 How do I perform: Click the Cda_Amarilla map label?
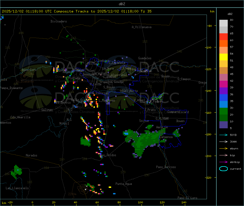[x=20, y=117]
